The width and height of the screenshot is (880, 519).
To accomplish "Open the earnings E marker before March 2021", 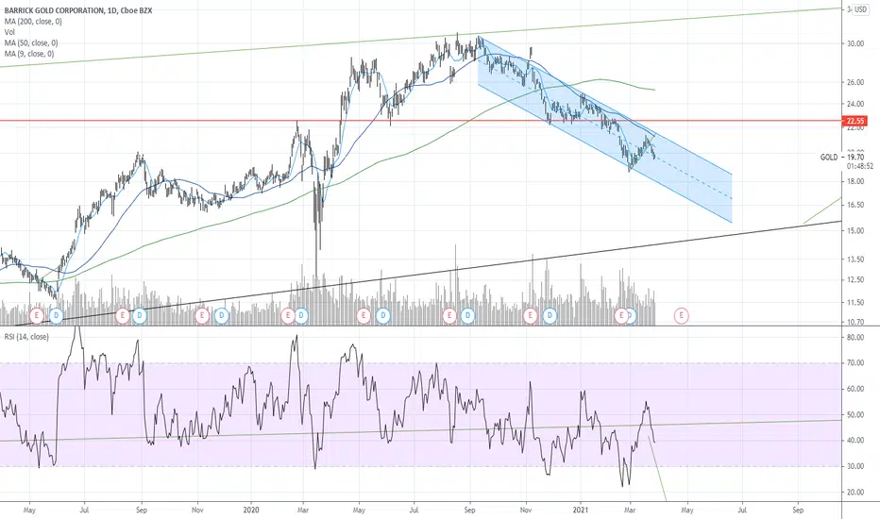I will click(x=620, y=316).
